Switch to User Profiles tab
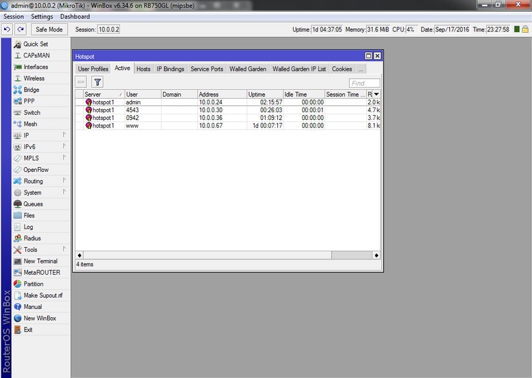This screenshot has height=378, width=532. click(93, 69)
